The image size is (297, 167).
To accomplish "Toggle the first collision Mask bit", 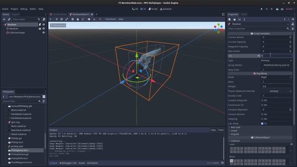I will [x=232, y=161].
